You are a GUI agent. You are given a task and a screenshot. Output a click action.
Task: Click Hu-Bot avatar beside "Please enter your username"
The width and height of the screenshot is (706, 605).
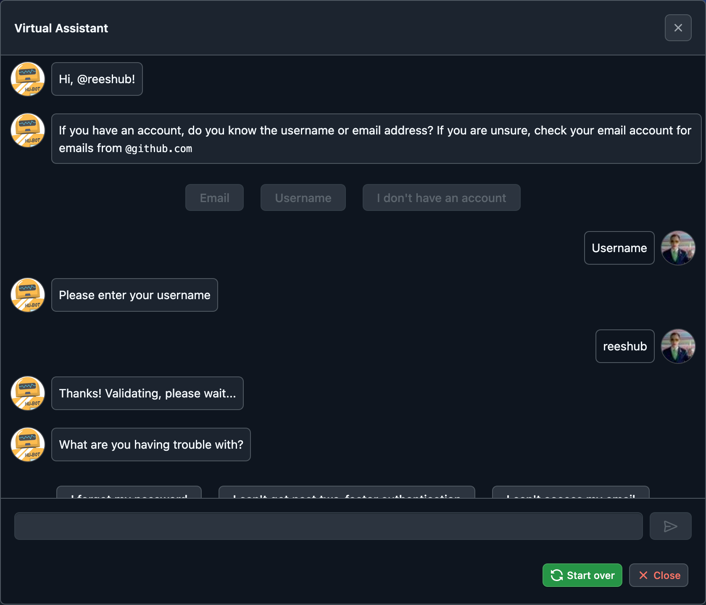click(x=28, y=295)
